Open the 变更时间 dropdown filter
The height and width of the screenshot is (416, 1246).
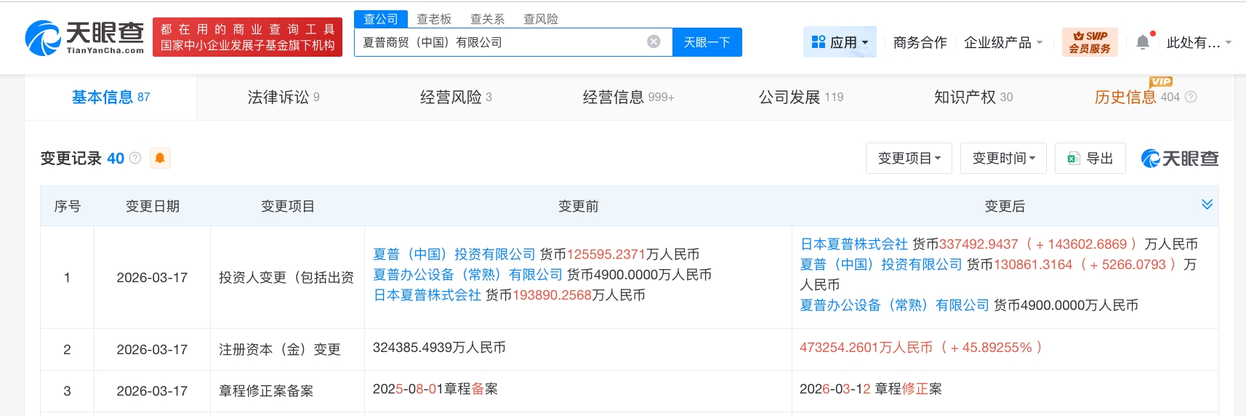coord(1003,159)
